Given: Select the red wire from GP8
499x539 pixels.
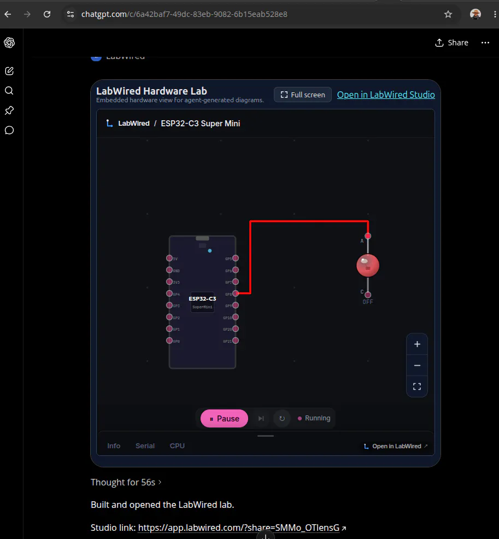Looking at the screenshot, I should [309, 221].
